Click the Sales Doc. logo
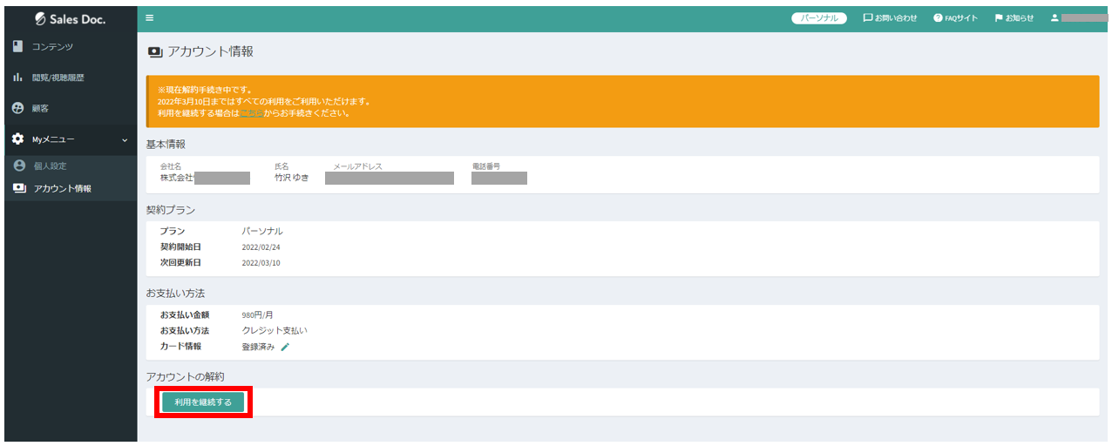 tap(71, 19)
